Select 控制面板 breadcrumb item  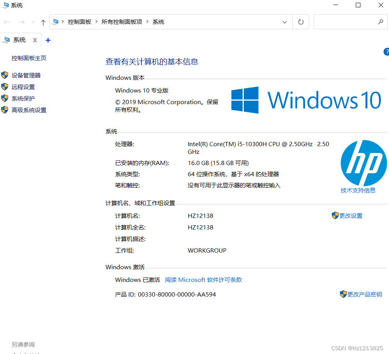click(80, 22)
